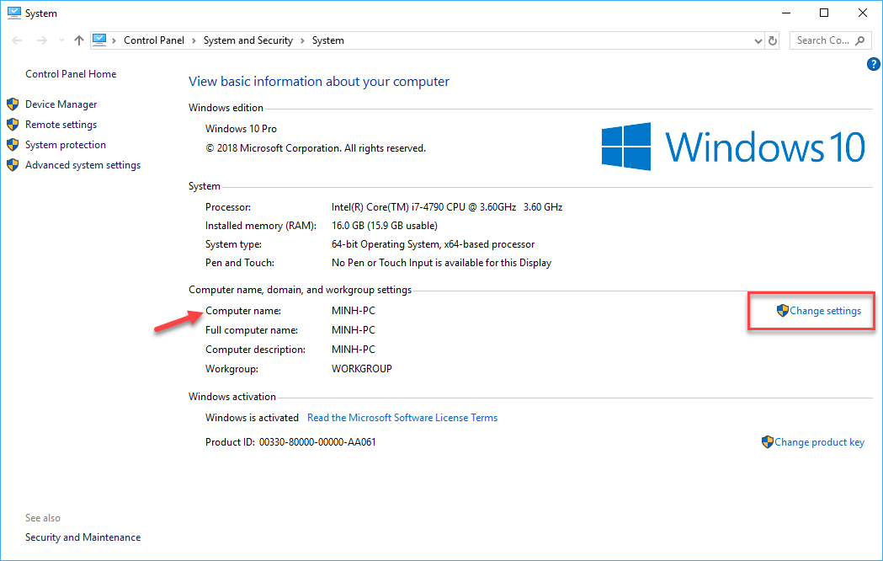Click the Control Panel icon in the address bar

101,40
